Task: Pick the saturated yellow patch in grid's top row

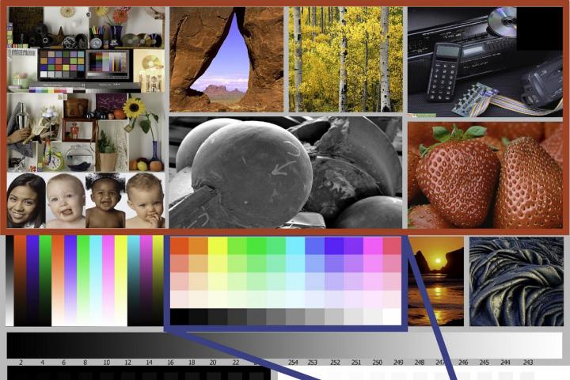Action: point(218,245)
